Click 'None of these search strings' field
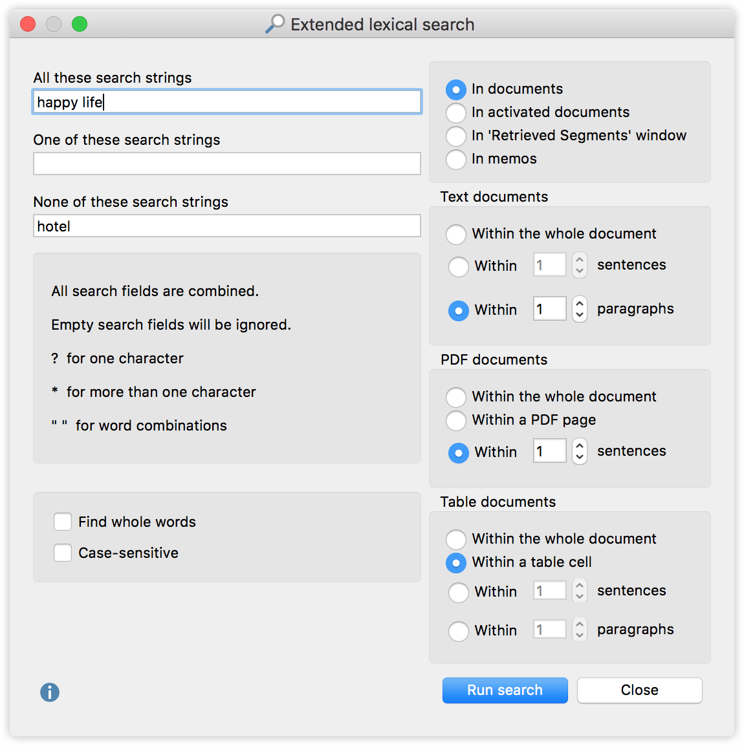The image size is (744, 746). (x=227, y=226)
